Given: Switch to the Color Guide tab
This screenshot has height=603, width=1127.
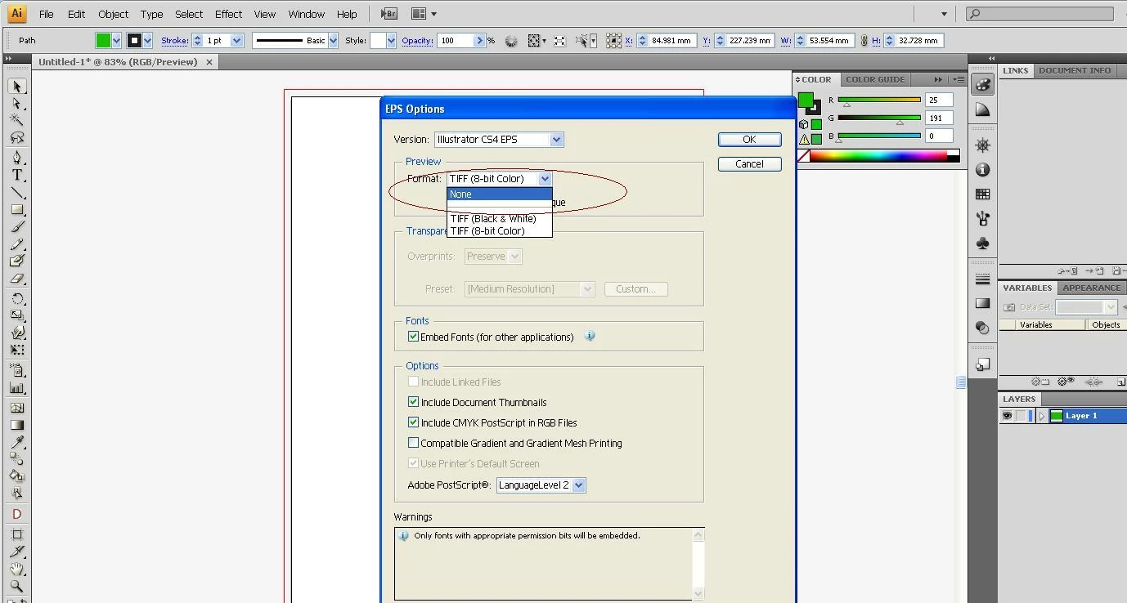Looking at the screenshot, I should (875, 79).
